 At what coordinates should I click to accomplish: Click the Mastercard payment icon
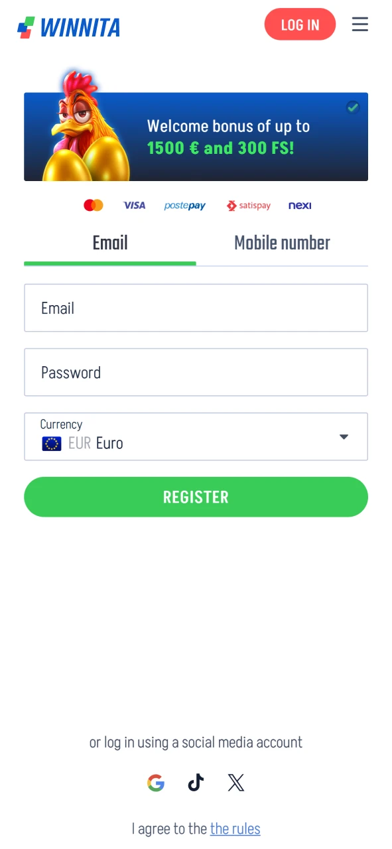(93, 205)
